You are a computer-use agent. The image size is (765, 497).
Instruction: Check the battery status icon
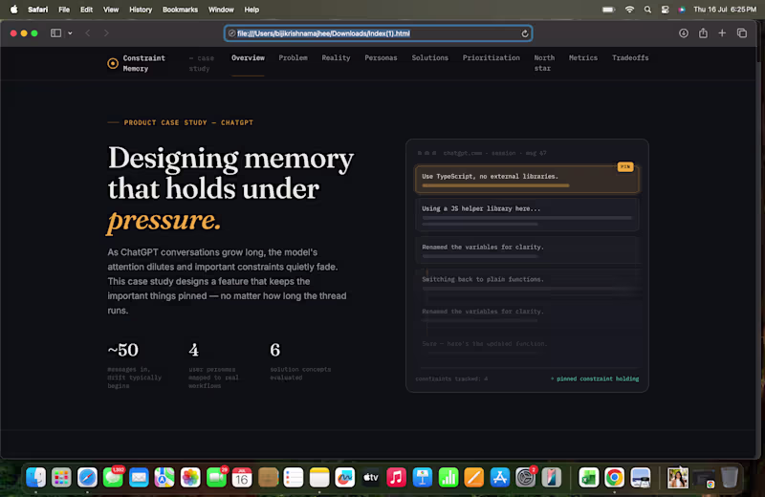pyautogui.click(x=608, y=10)
